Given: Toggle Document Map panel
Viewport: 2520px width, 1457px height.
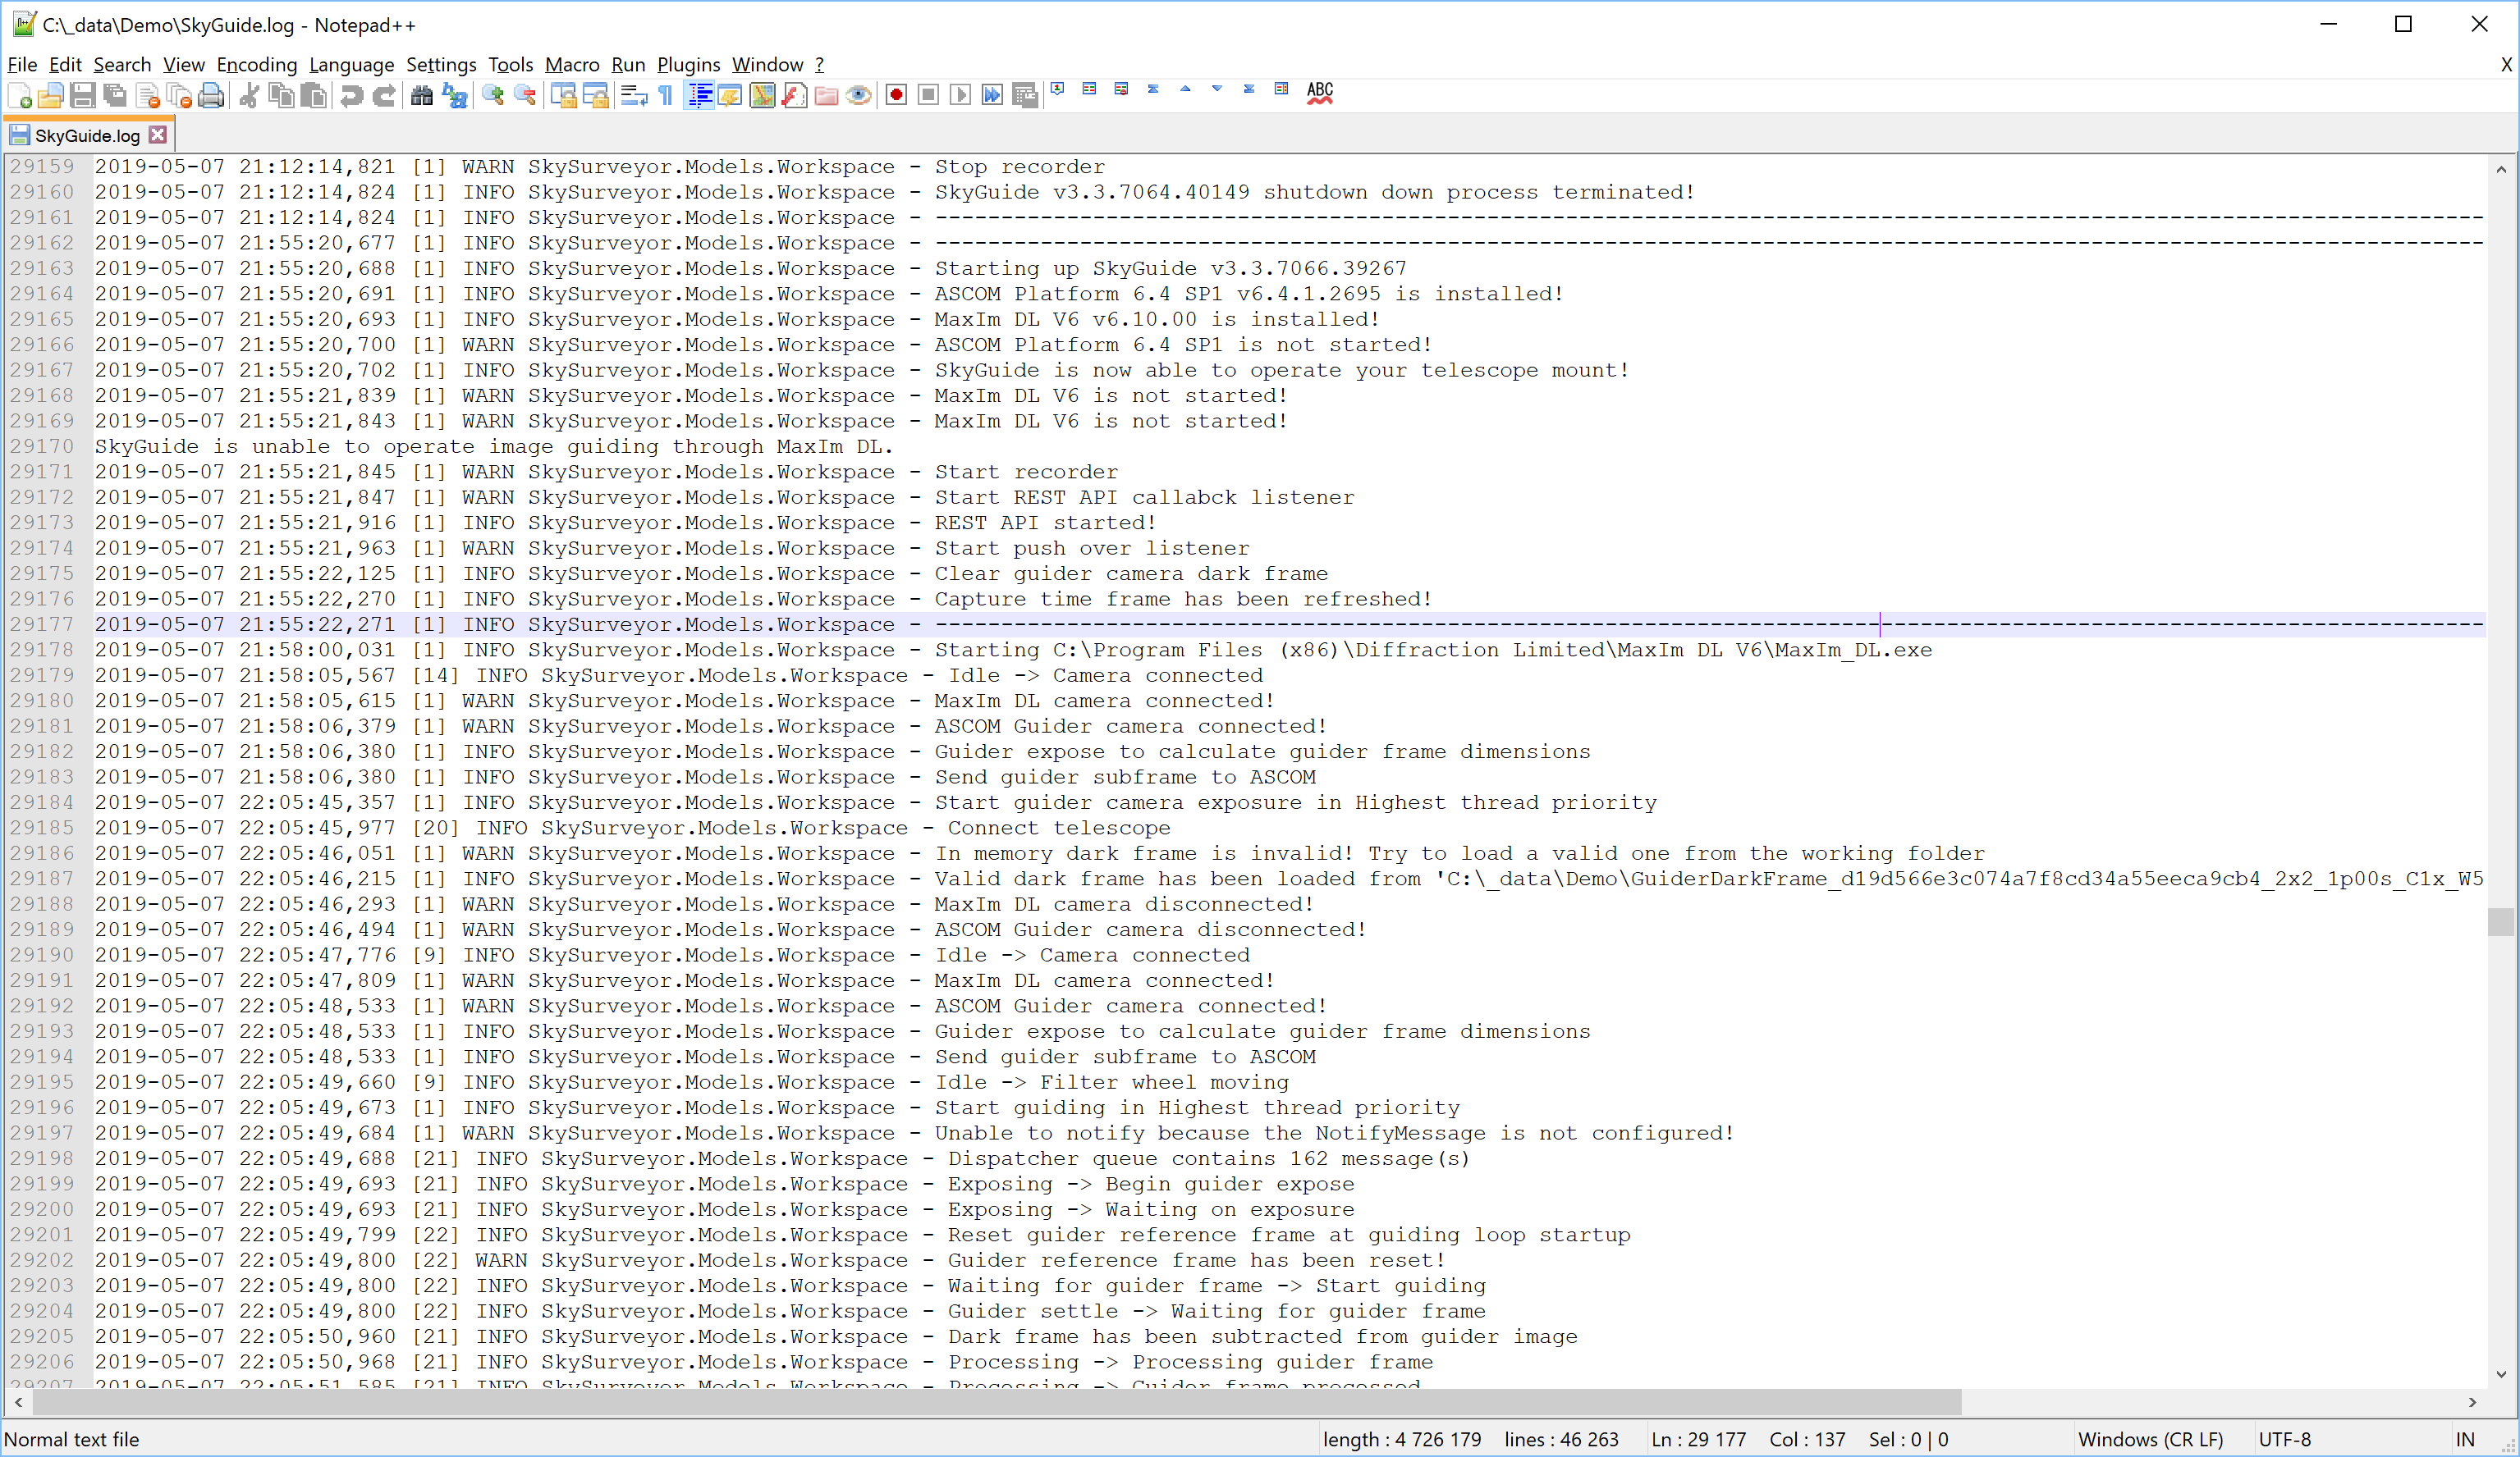Looking at the screenshot, I should [x=762, y=96].
